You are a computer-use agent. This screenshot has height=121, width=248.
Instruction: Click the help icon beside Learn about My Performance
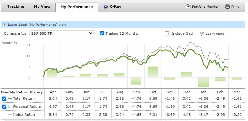point(5,25)
